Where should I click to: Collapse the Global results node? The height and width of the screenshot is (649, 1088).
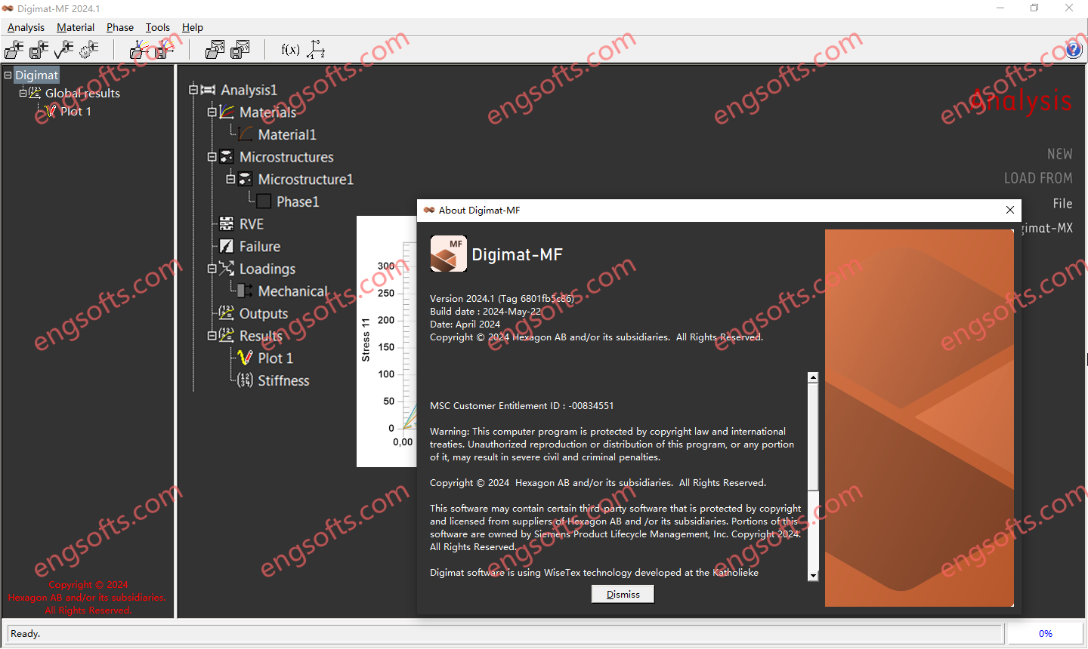(x=23, y=93)
